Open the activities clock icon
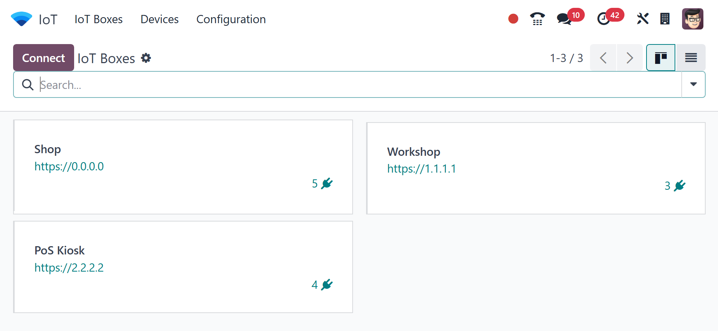 pyautogui.click(x=603, y=19)
